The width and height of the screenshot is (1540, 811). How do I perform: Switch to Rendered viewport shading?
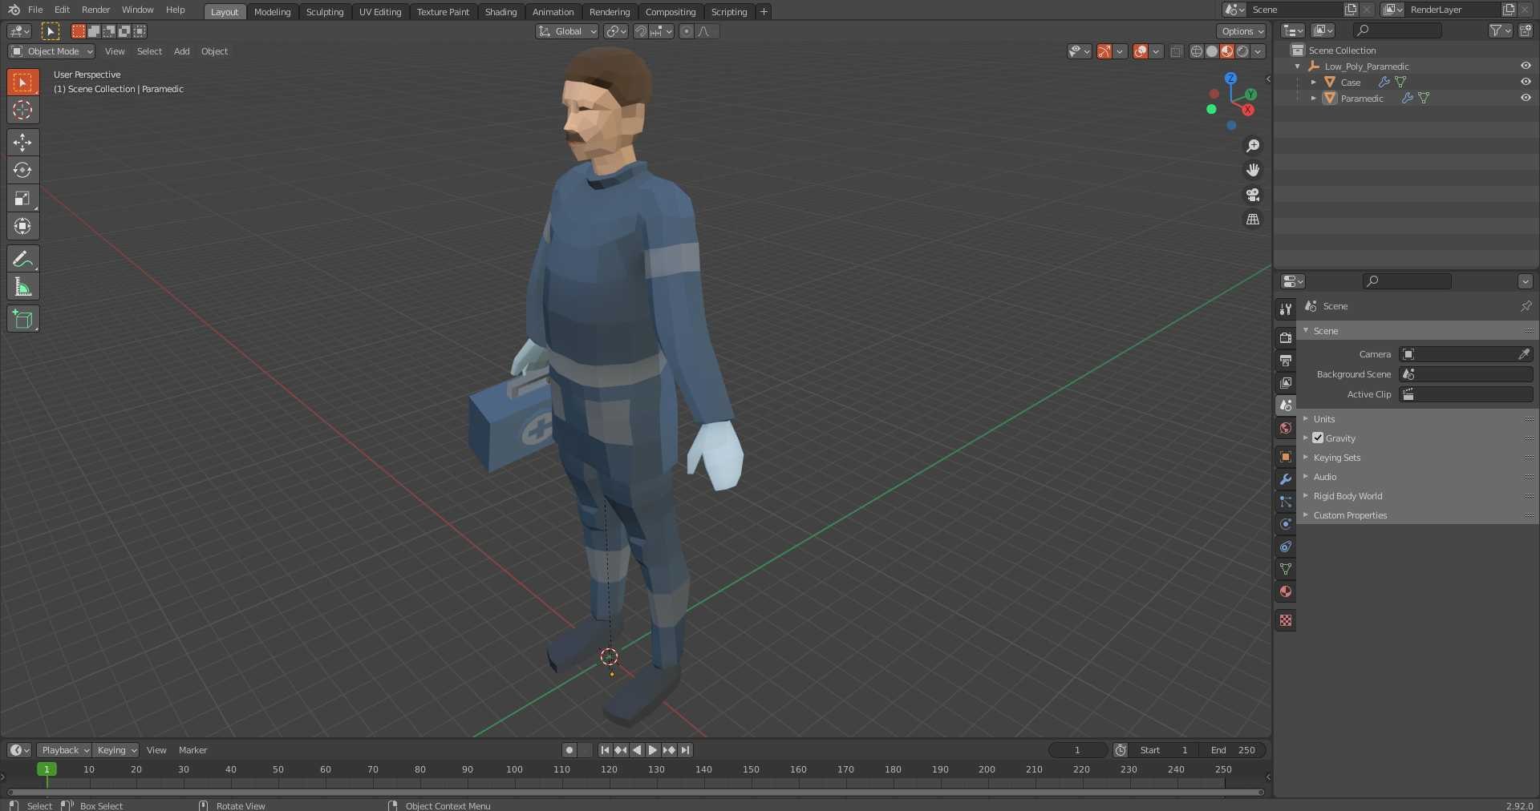(x=1242, y=51)
